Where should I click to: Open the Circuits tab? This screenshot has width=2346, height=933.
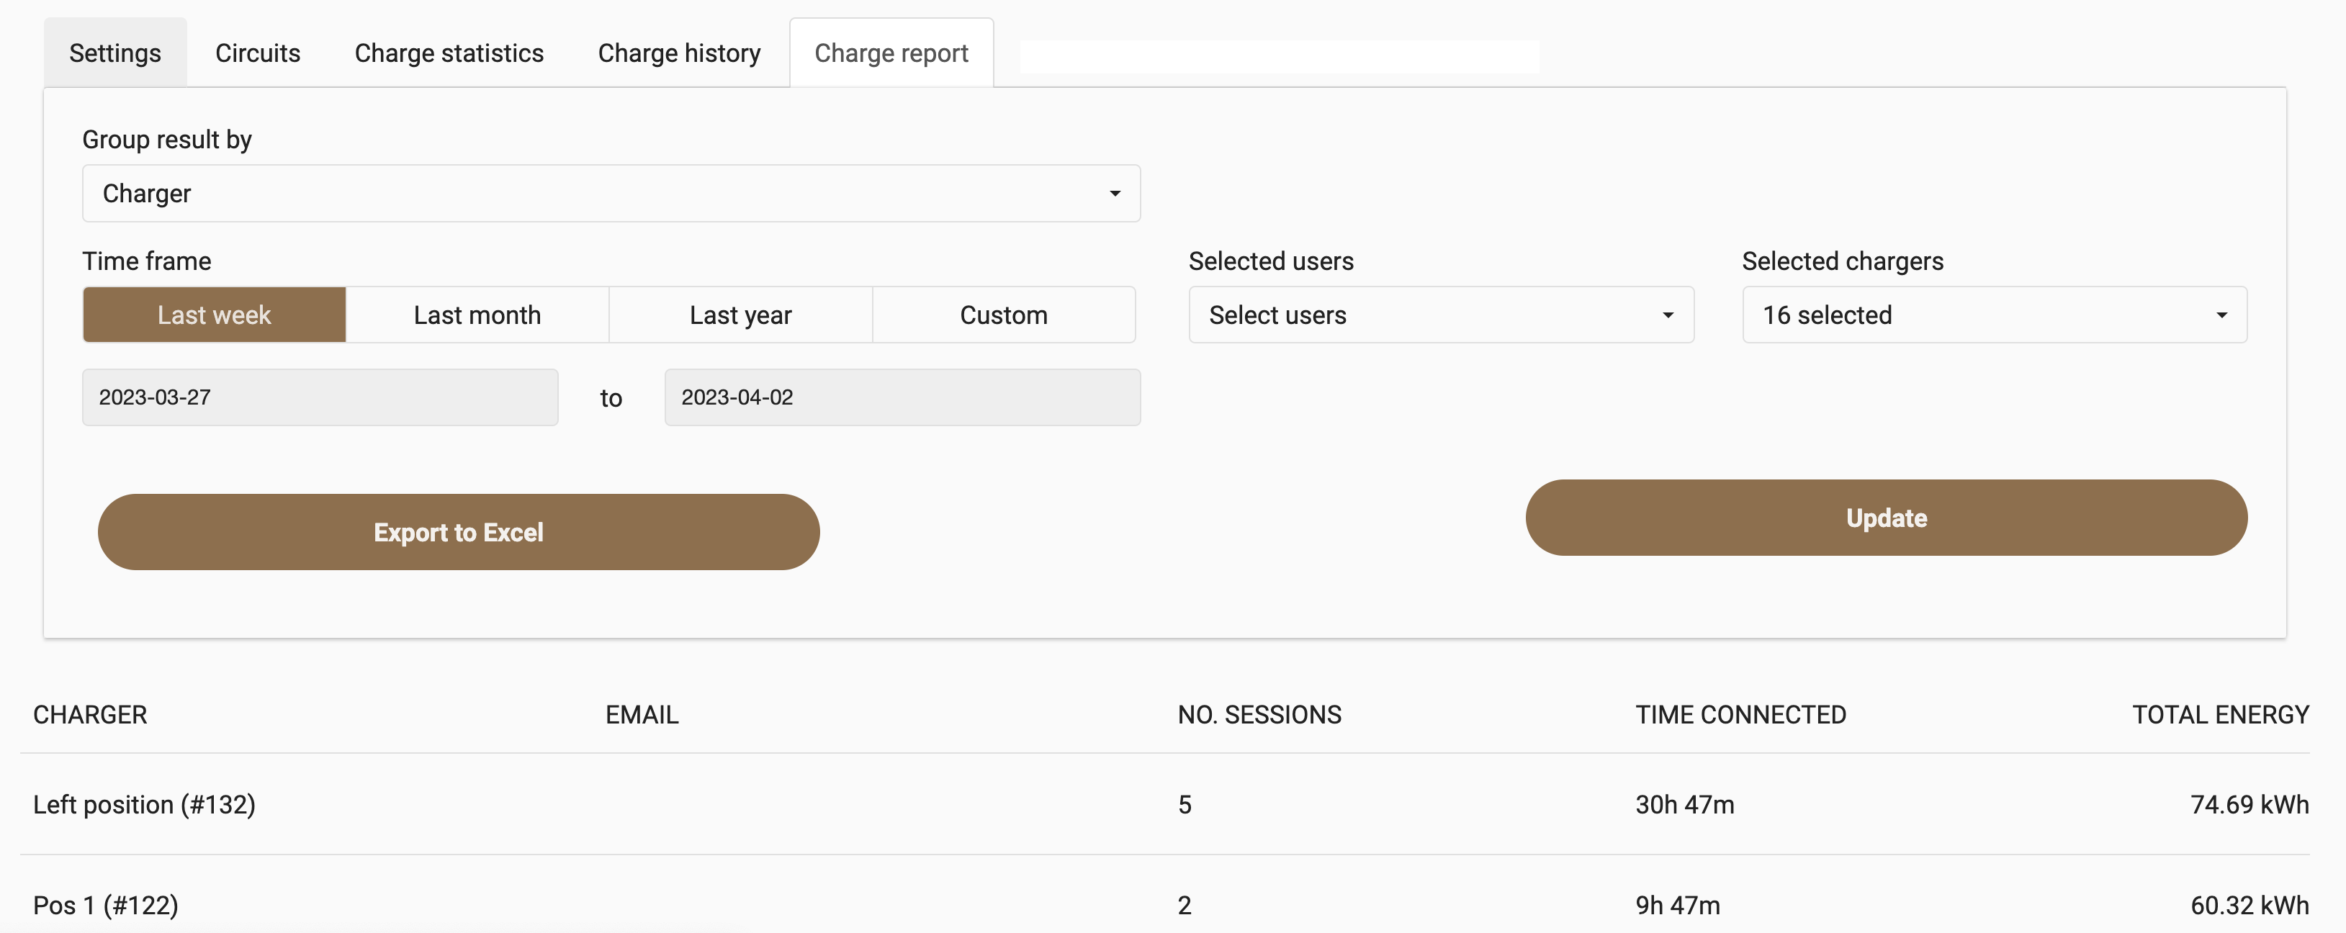[x=258, y=52]
